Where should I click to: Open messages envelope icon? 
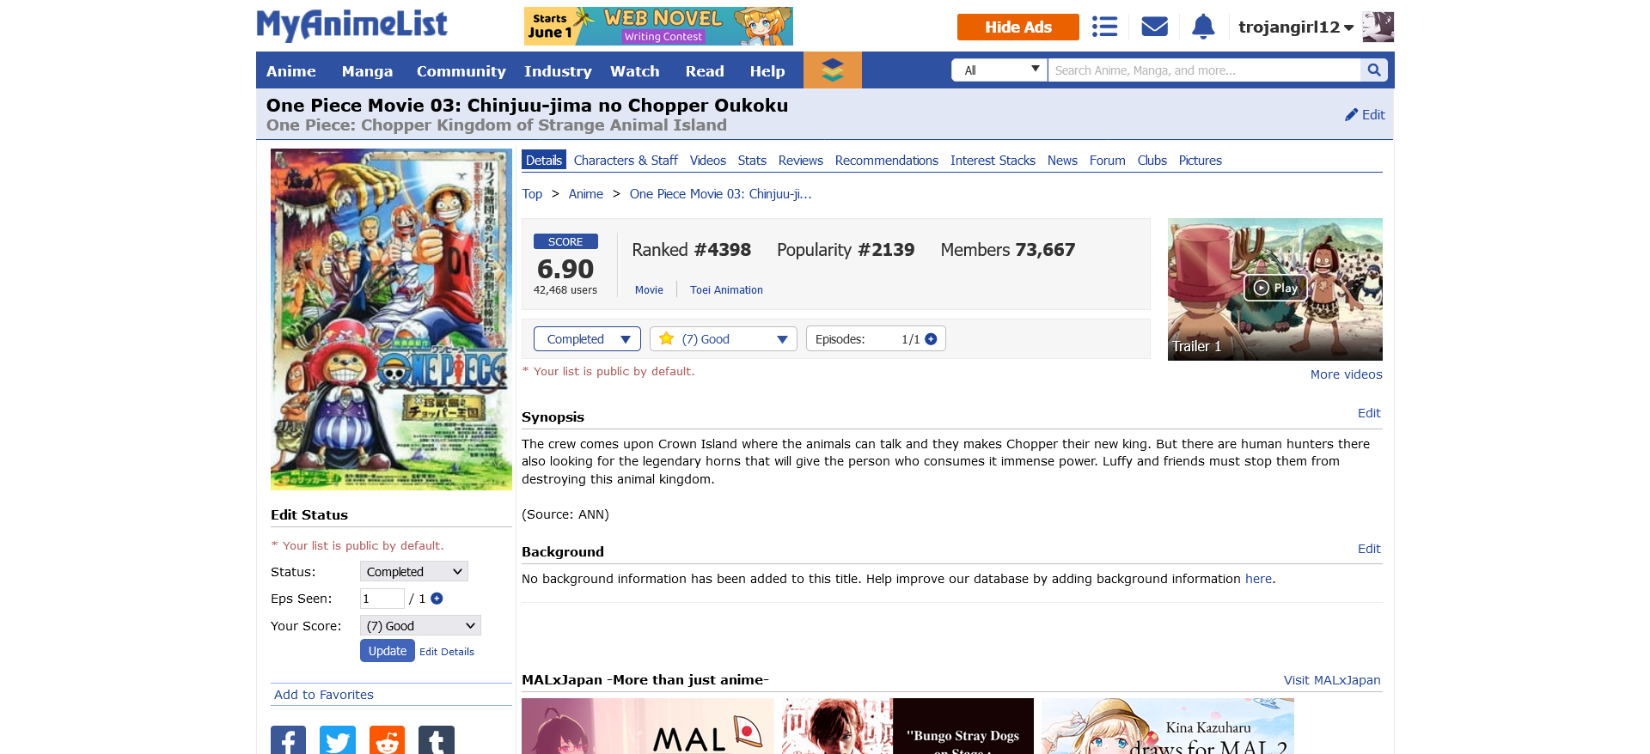click(1154, 27)
